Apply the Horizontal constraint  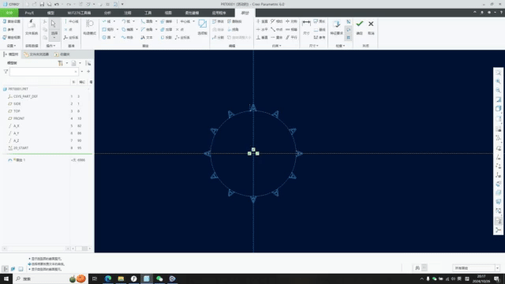click(262, 29)
